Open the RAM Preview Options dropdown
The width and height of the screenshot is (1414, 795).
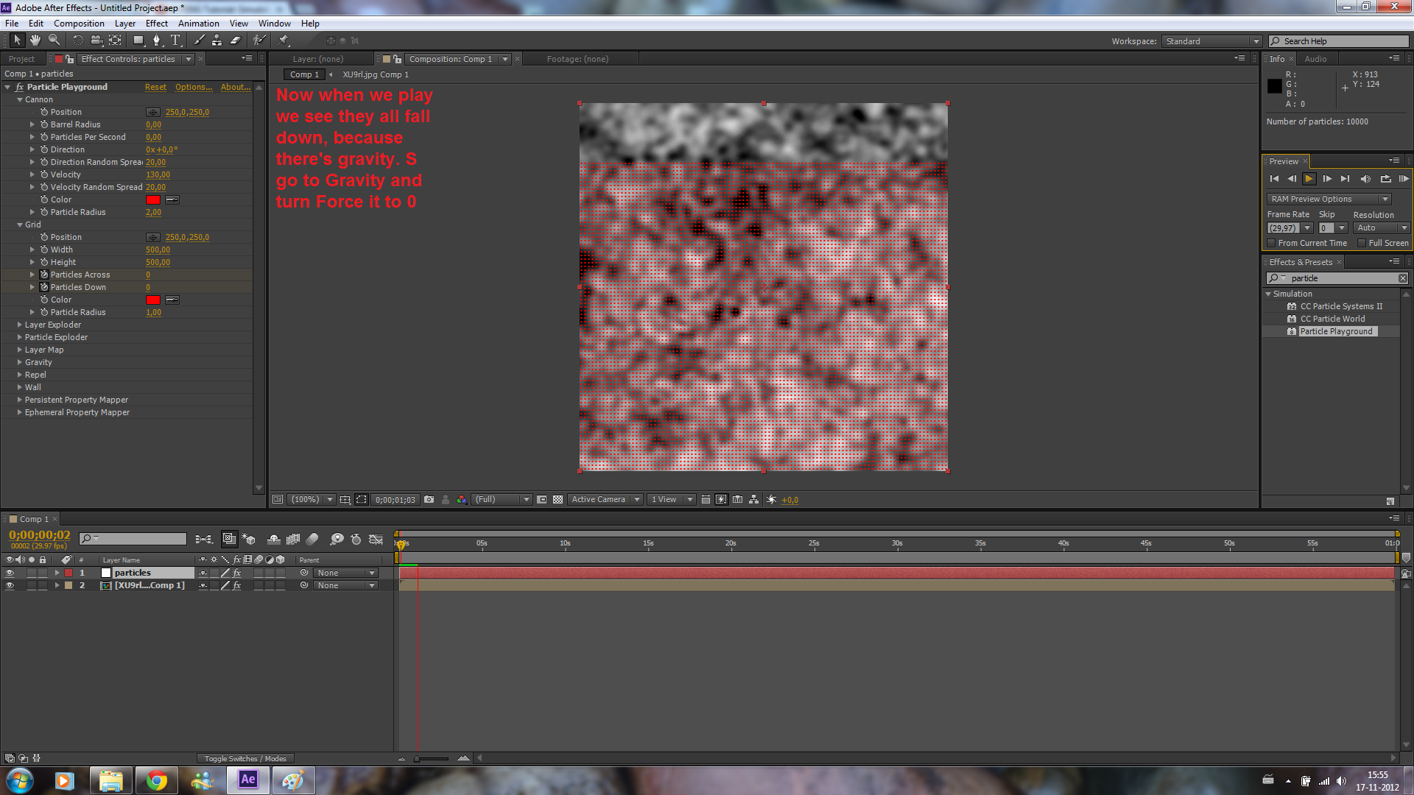(x=1329, y=199)
